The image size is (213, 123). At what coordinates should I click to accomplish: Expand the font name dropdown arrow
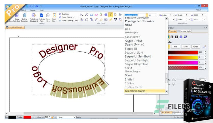pyautogui.click(x=147, y=15)
